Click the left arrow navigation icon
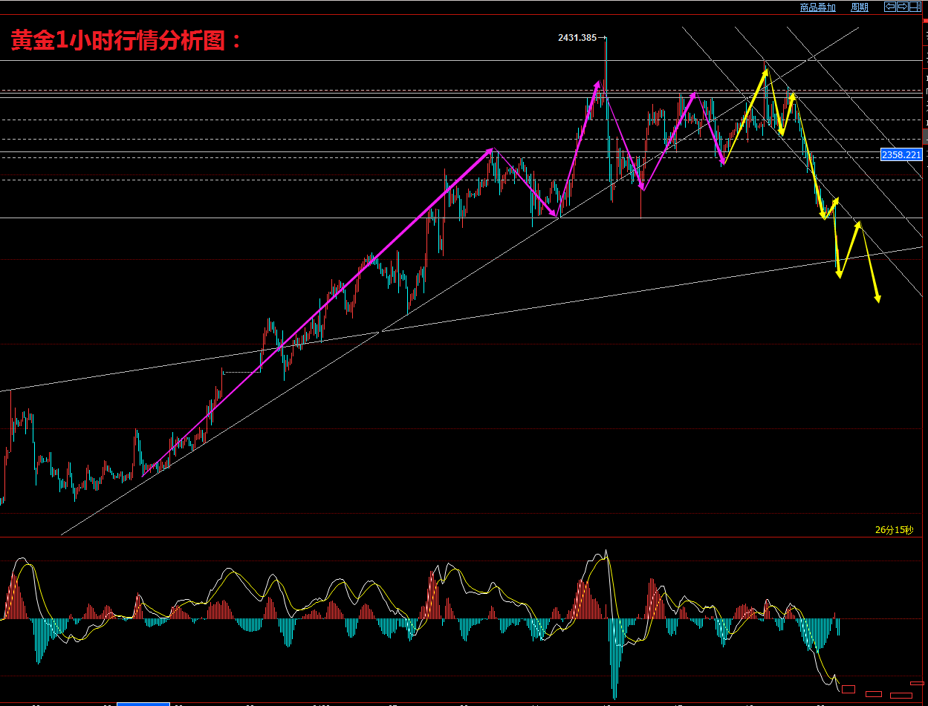Image resolution: width=928 pixels, height=706 pixels. point(889,7)
